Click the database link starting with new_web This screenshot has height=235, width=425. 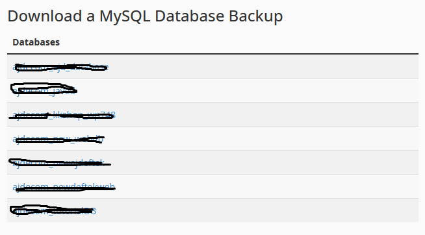58,139
